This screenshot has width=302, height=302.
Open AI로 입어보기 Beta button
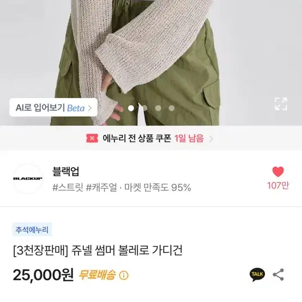[53, 107]
